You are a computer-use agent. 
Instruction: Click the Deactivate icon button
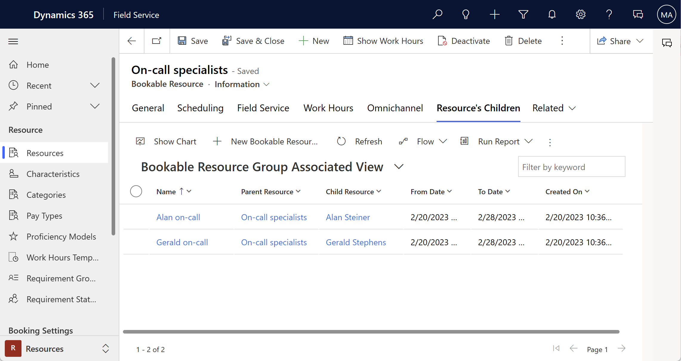(442, 41)
